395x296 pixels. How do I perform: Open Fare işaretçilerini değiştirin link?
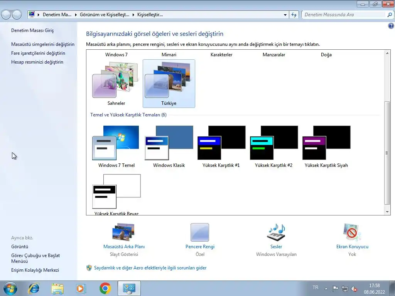(x=38, y=53)
